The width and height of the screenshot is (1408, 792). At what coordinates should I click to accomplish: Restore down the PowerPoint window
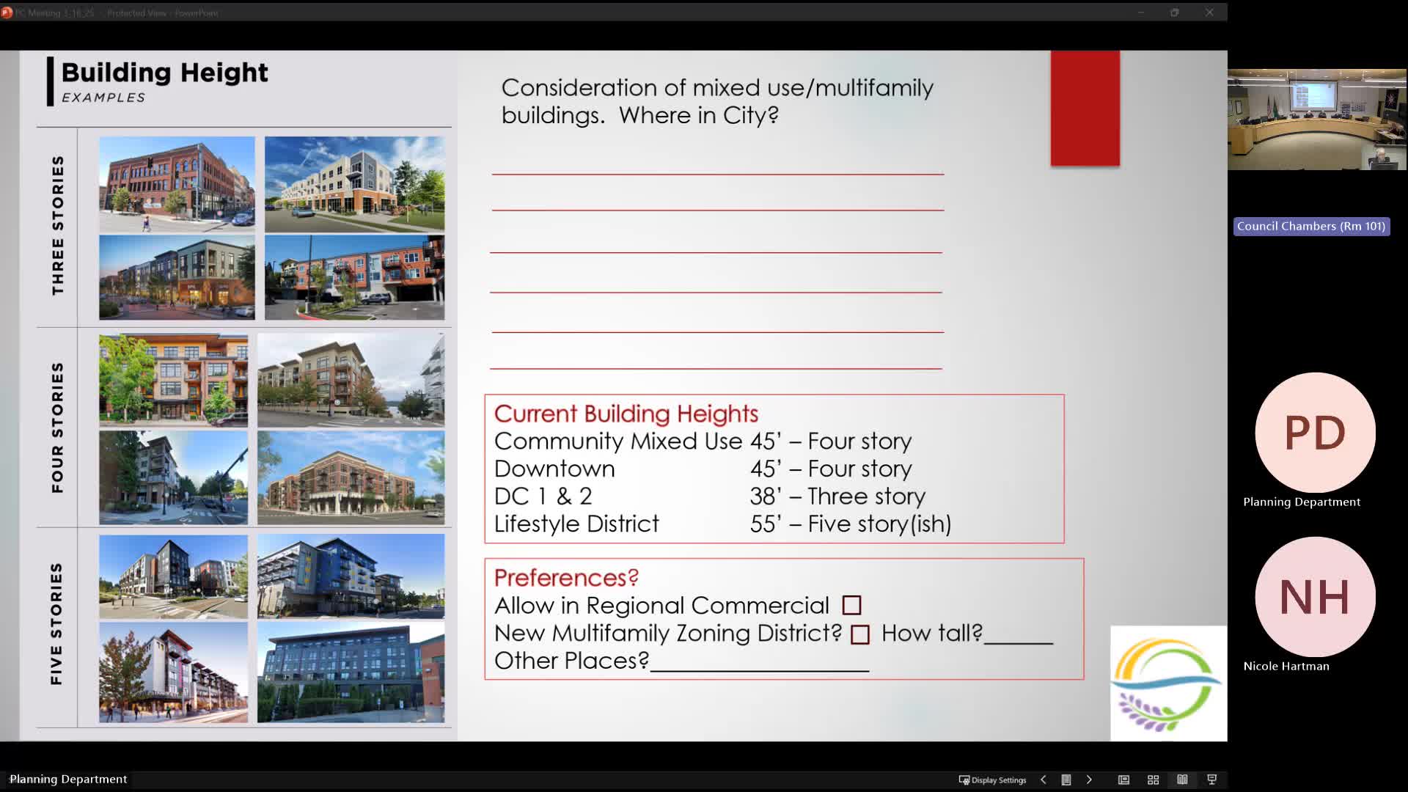[1174, 12]
